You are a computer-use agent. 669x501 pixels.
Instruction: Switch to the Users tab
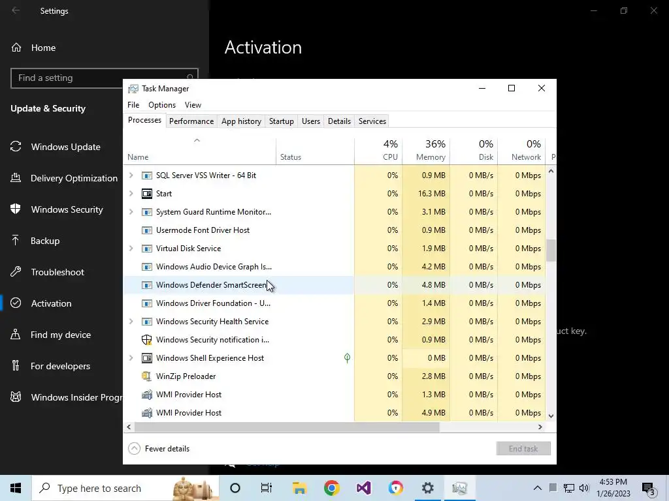pos(310,121)
